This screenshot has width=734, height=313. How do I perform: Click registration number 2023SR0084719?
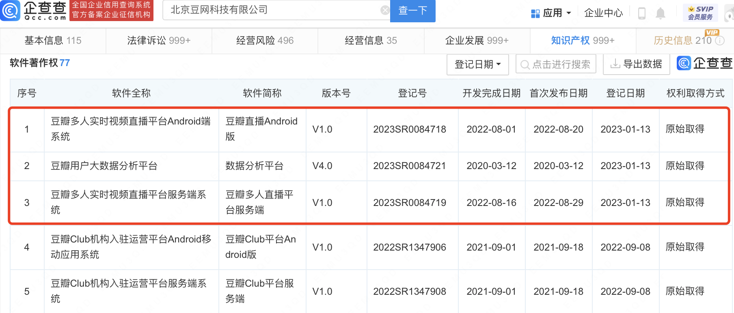(410, 203)
